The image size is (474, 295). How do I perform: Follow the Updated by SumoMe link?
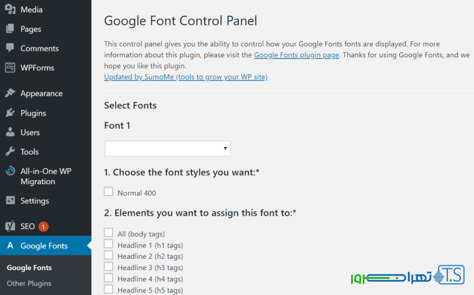pyautogui.click(x=185, y=77)
